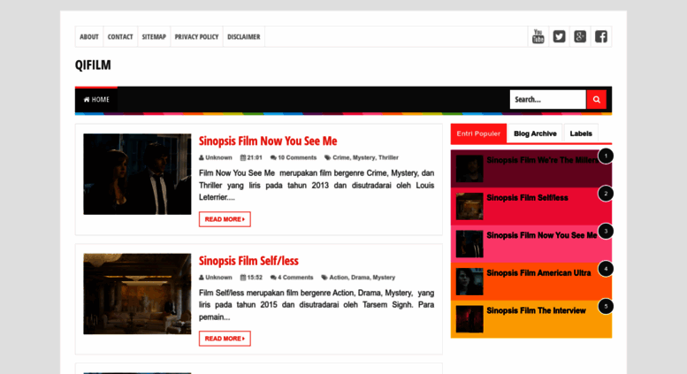Open the Facebook social icon
Image resolution: width=687 pixels, height=374 pixels.
point(601,36)
